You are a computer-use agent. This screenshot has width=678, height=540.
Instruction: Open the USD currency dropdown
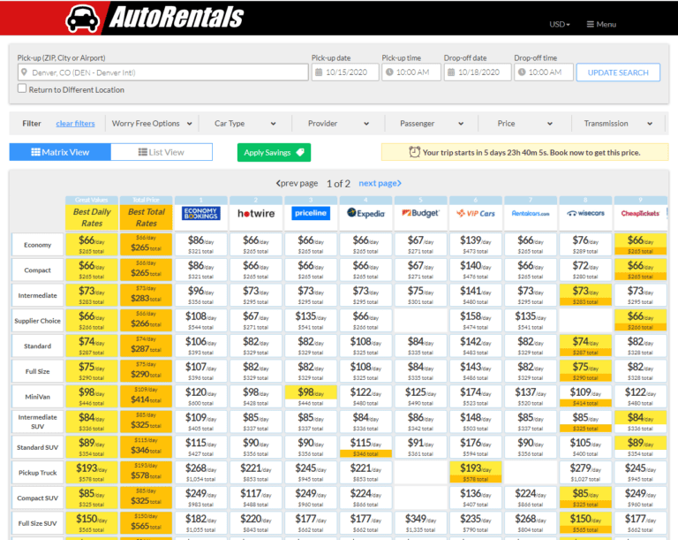560,24
